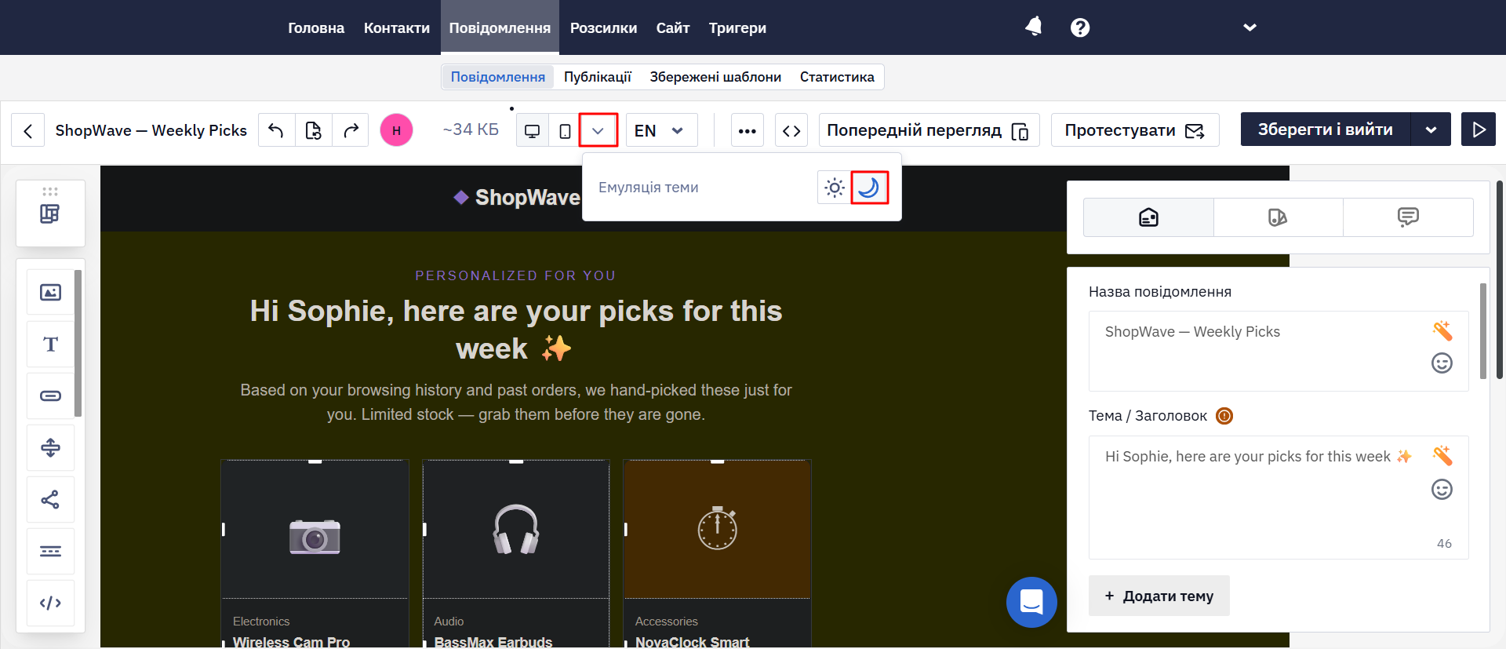This screenshot has width=1506, height=649.
Task: Select the Image block
Action: point(50,293)
